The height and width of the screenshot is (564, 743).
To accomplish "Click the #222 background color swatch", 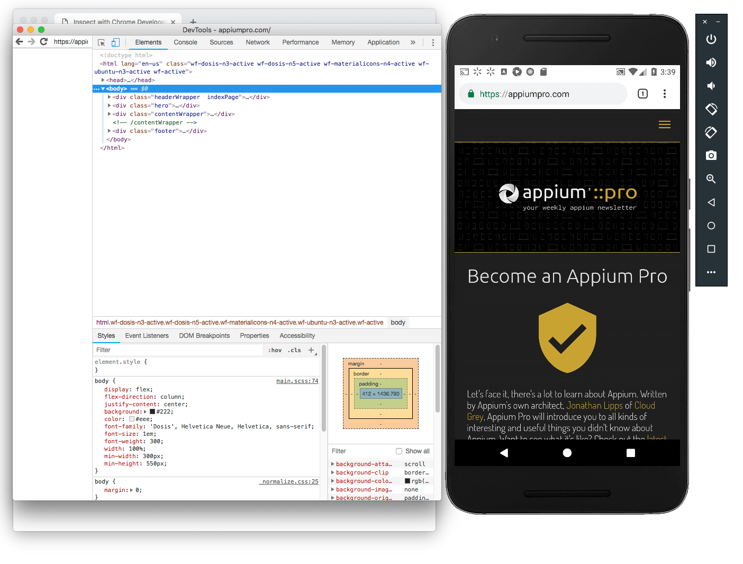I will [x=152, y=411].
